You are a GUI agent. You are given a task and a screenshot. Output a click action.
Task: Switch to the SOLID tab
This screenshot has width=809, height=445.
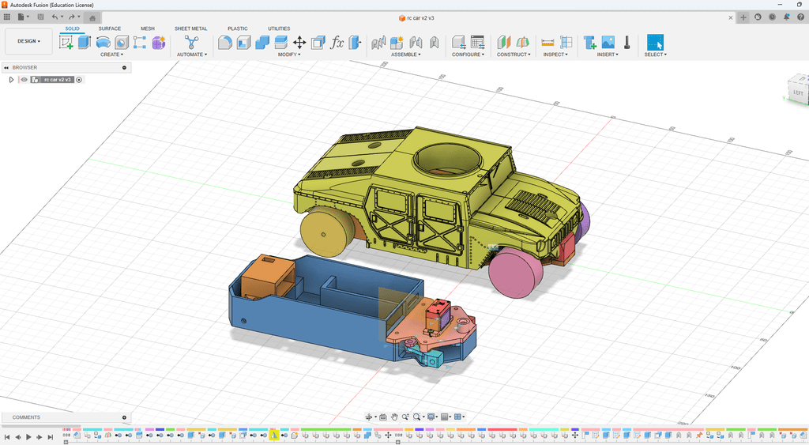coord(72,29)
